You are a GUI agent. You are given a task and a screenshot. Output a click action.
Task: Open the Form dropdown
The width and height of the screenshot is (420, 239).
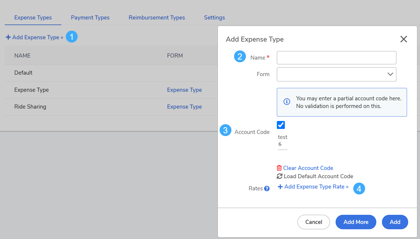(x=336, y=74)
